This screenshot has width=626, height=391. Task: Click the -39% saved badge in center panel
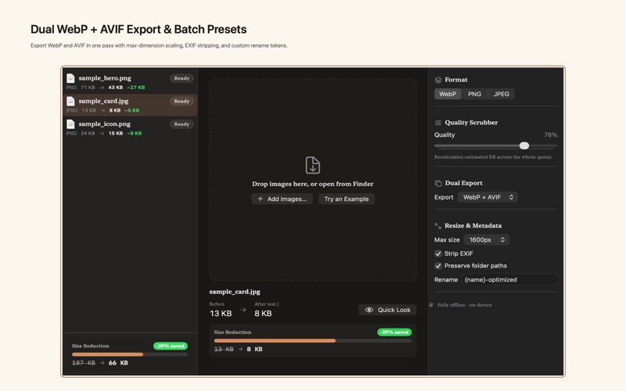pos(394,332)
